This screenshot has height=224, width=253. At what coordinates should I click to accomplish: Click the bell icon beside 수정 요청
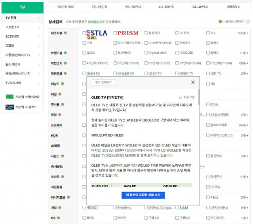point(181,97)
